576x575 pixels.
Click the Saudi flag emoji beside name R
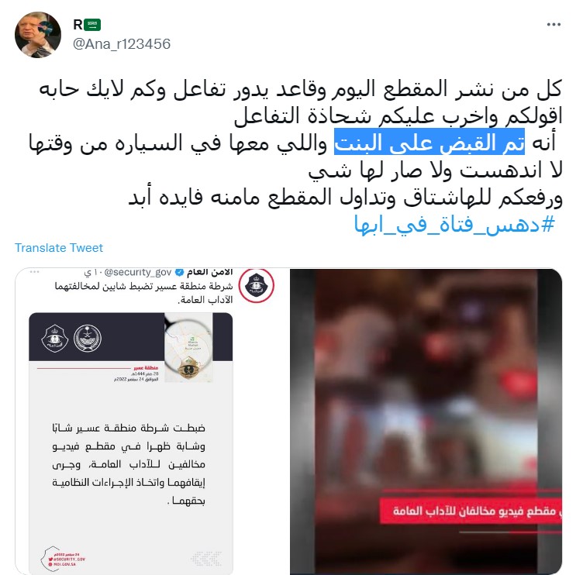click(92, 25)
